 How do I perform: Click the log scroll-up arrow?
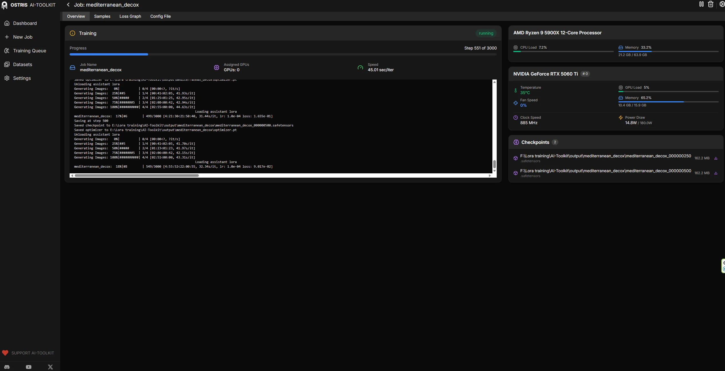tap(494, 82)
